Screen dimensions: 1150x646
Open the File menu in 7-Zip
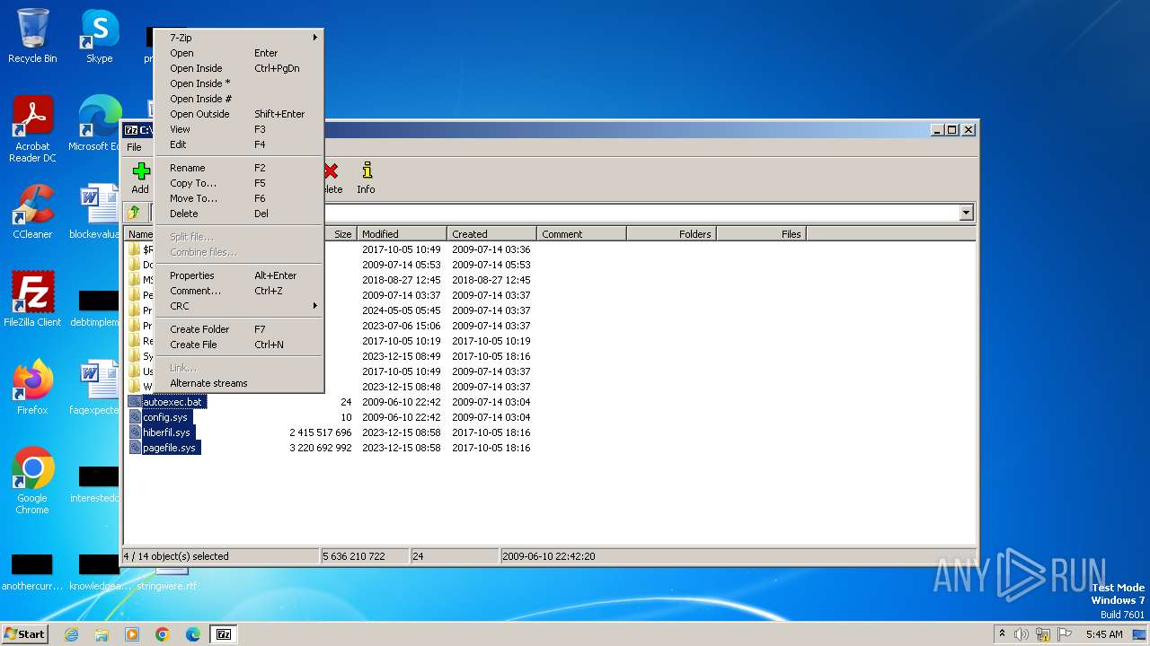tap(134, 147)
